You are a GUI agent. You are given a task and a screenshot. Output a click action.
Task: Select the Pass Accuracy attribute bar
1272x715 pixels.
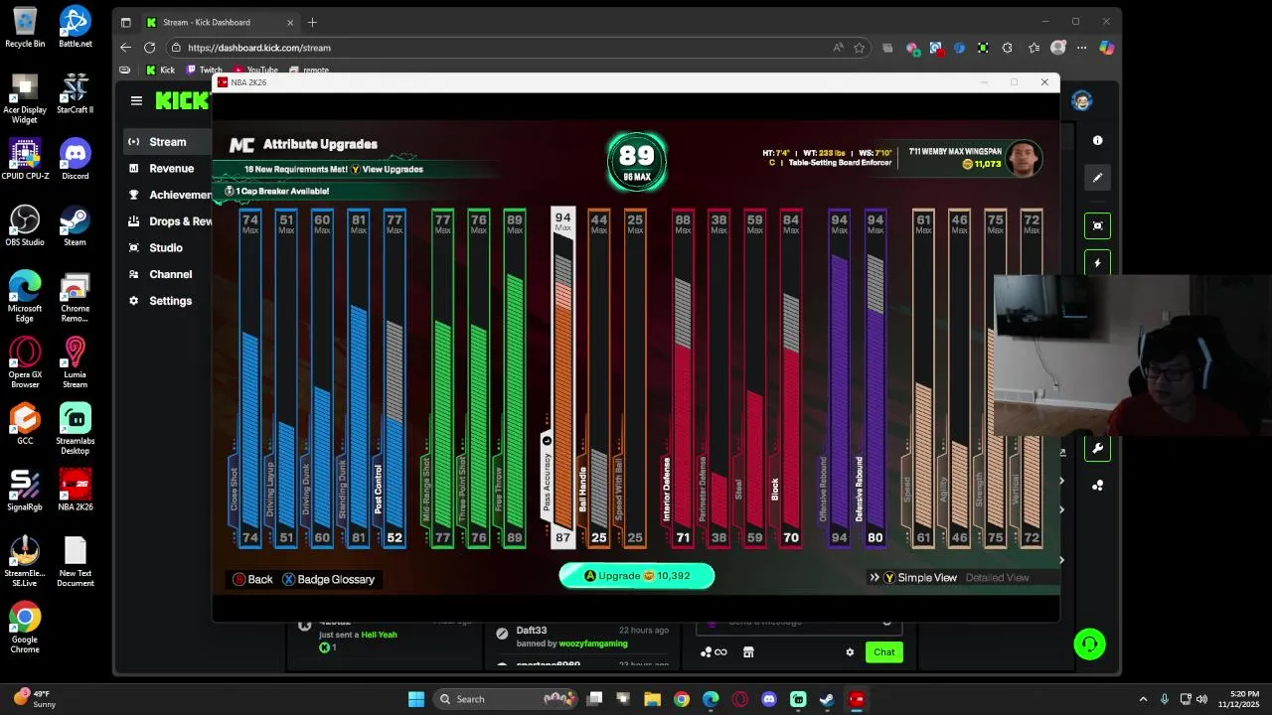click(562, 377)
